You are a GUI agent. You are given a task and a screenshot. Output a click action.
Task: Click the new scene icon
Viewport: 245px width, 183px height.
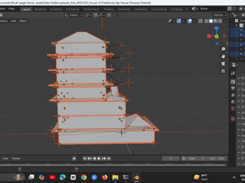coord(229,9)
